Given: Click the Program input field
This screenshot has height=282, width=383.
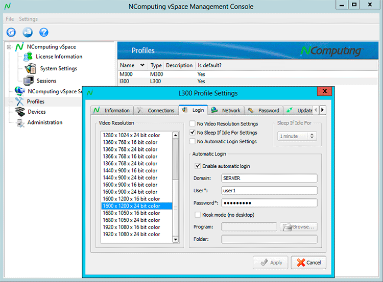Looking at the screenshot, I should click(x=249, y=227).
